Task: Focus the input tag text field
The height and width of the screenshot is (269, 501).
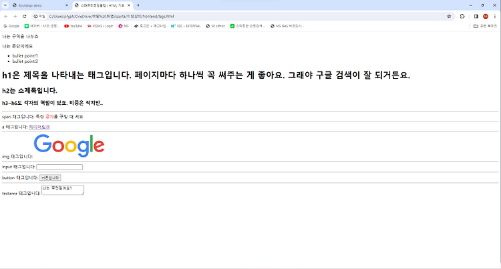Action: pyautogui.click(x=59, y=168)
